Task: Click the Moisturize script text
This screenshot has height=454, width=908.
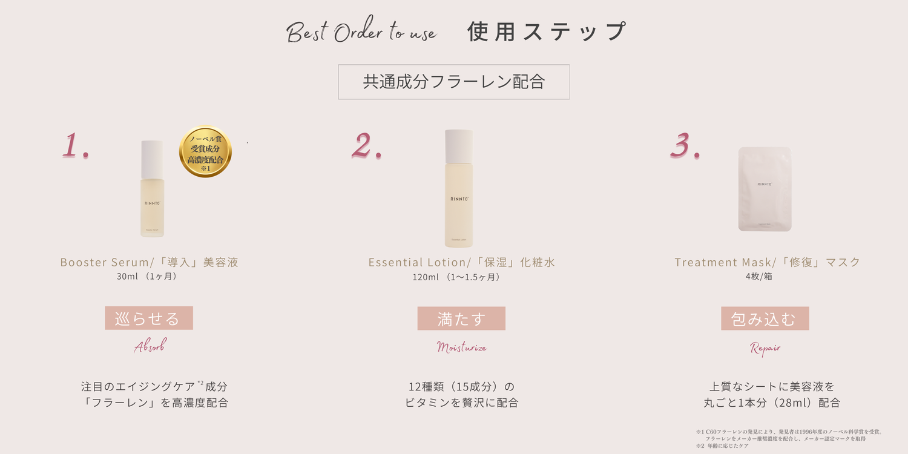Action: 461,347
